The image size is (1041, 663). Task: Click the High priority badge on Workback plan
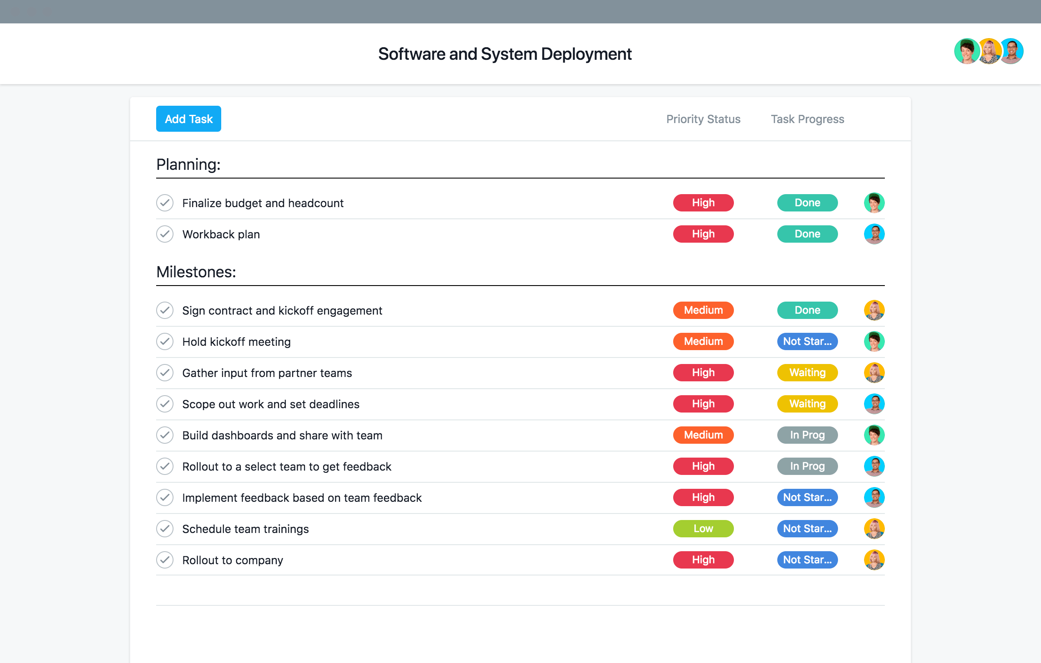click(703, 234)
